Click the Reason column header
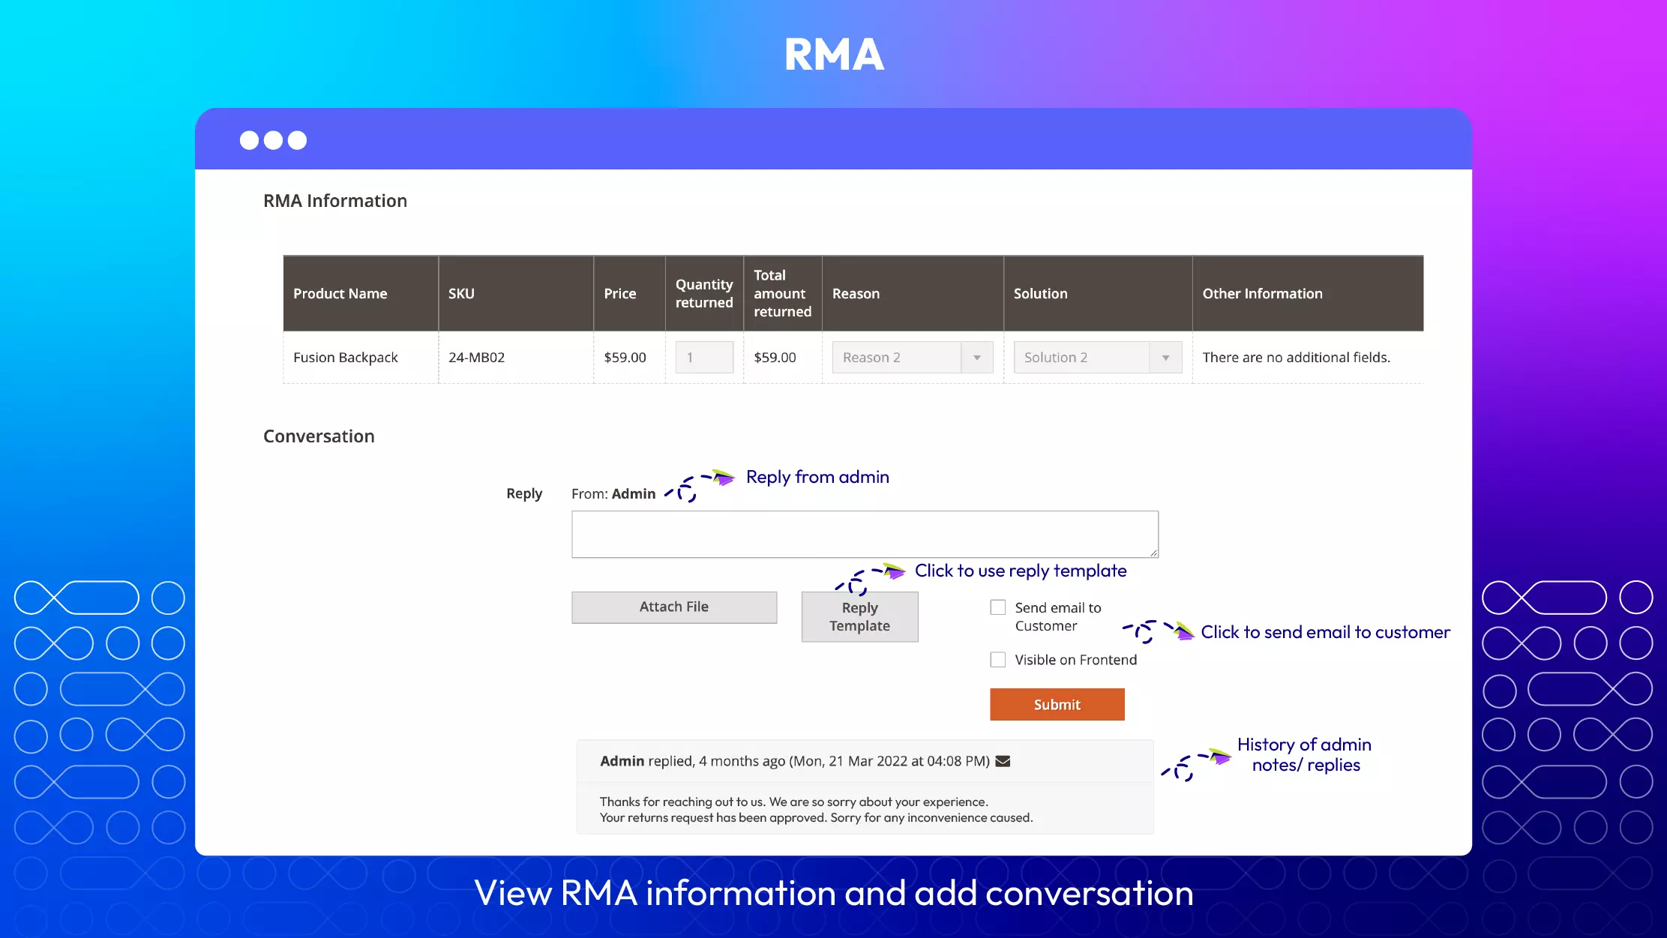1667x938 pixels. pos(913,294)
